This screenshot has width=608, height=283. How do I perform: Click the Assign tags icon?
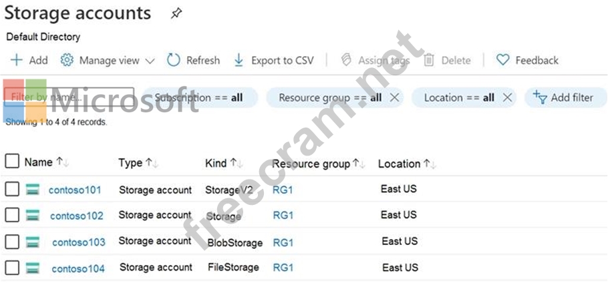[346, 60]
